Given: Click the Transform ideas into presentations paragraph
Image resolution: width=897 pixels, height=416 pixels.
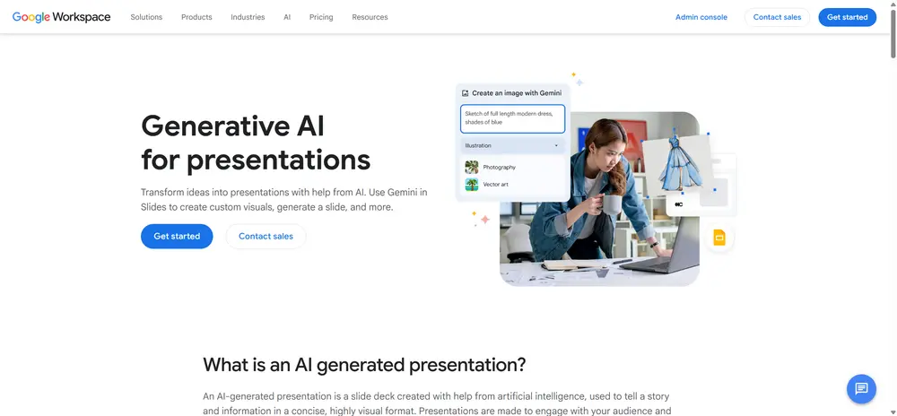Looking at the screenshot, I should point(283,199).
